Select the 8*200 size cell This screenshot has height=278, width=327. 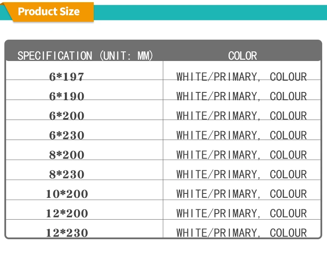click(67, 155)
